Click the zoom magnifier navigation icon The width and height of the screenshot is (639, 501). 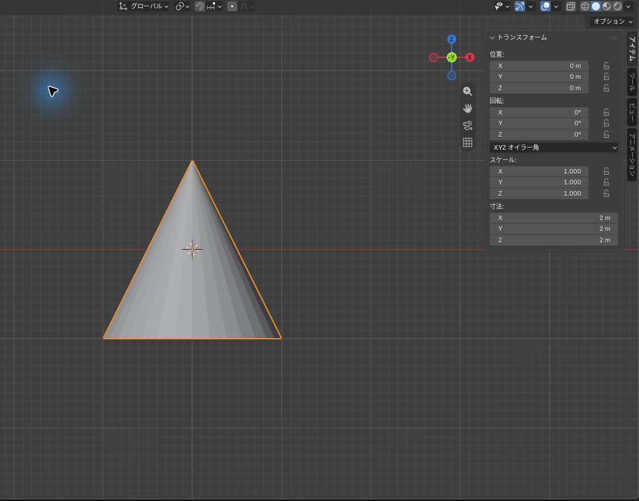tap(468, 91)
